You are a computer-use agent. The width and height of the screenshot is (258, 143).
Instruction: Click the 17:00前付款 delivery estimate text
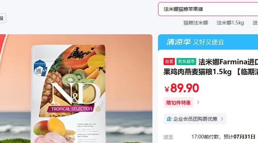tap(205, 137)
